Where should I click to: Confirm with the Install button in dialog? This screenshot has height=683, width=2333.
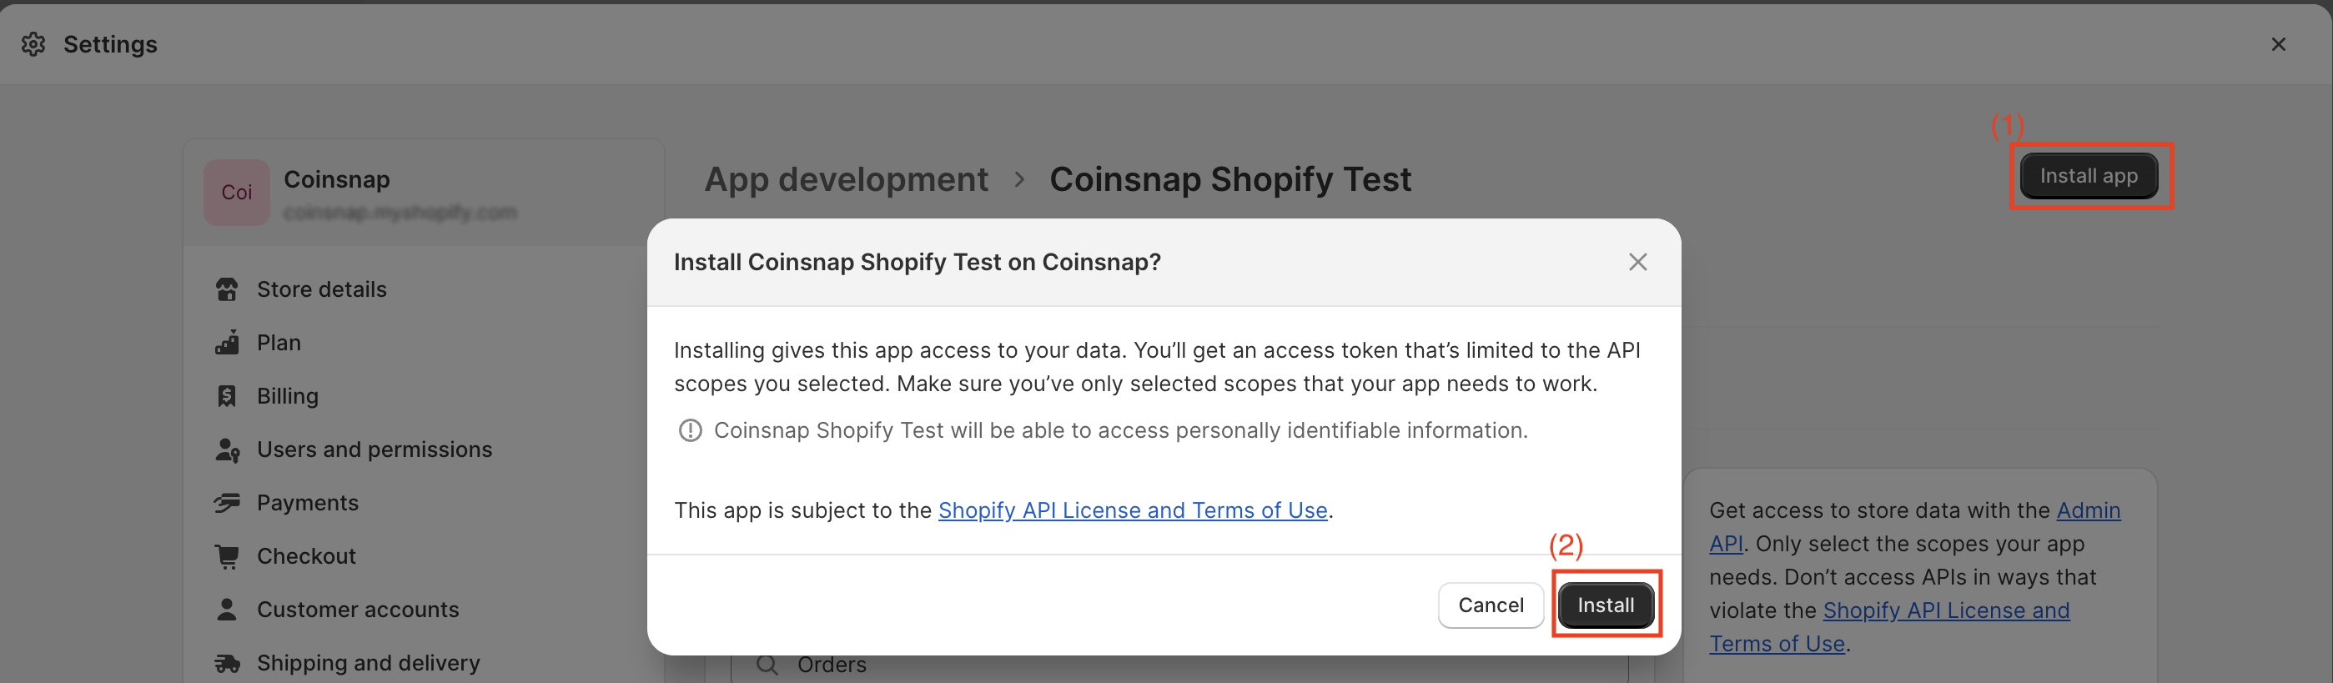(x=1605, y=605)
